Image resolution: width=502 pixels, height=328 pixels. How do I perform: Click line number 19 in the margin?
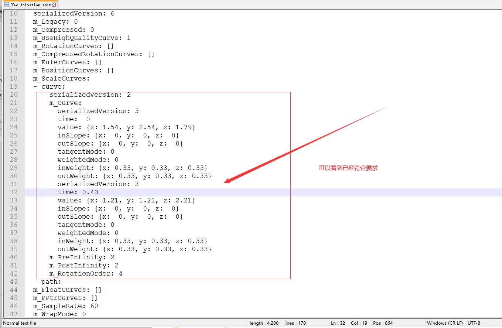[x=13, y=86]
